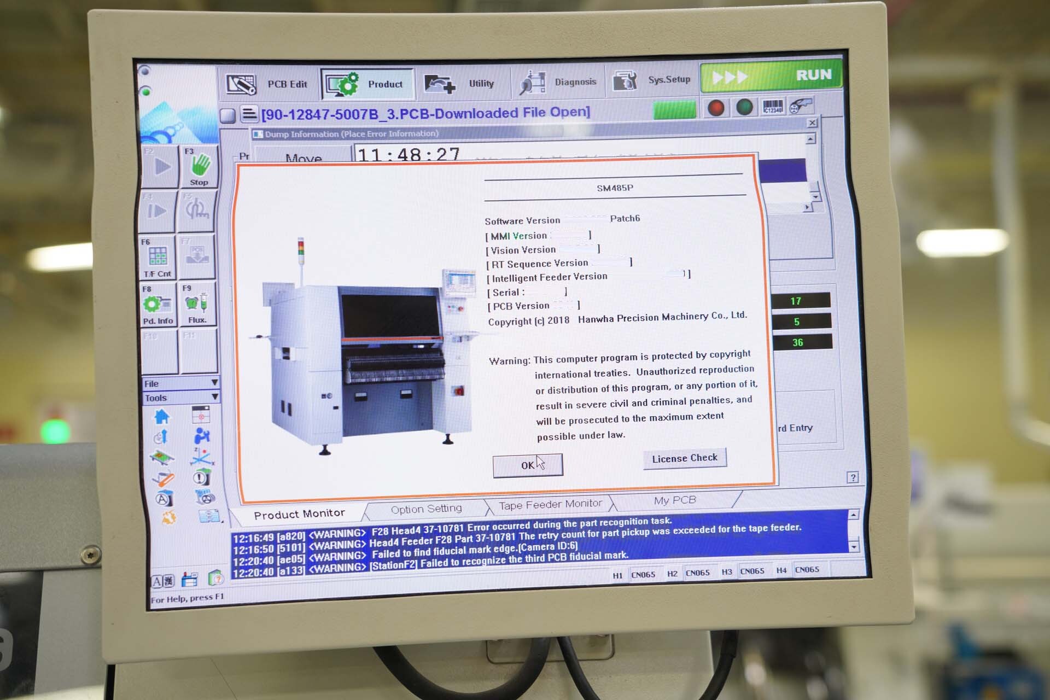Select the 12:16:50 [5101] warning line
This screenshot has width=1050, height=700.
click(x=517, y=538)
